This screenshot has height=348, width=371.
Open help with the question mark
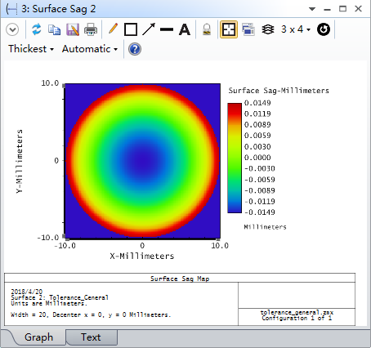135,49
